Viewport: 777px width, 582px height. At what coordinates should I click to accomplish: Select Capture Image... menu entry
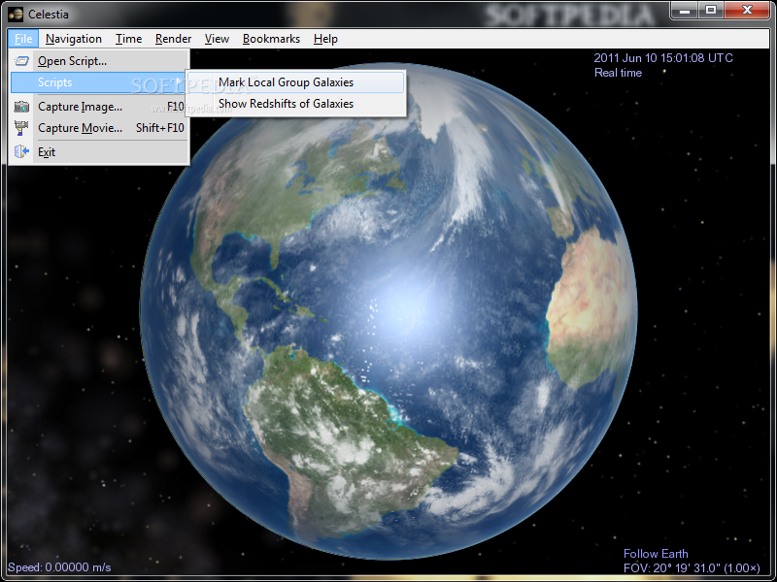pos(99,107)
